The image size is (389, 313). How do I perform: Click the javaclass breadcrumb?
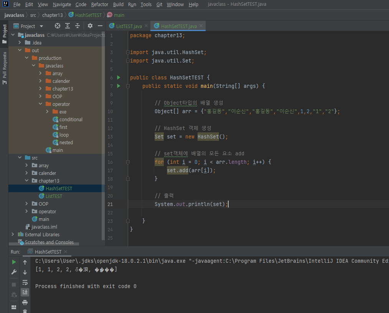[14, 15]
